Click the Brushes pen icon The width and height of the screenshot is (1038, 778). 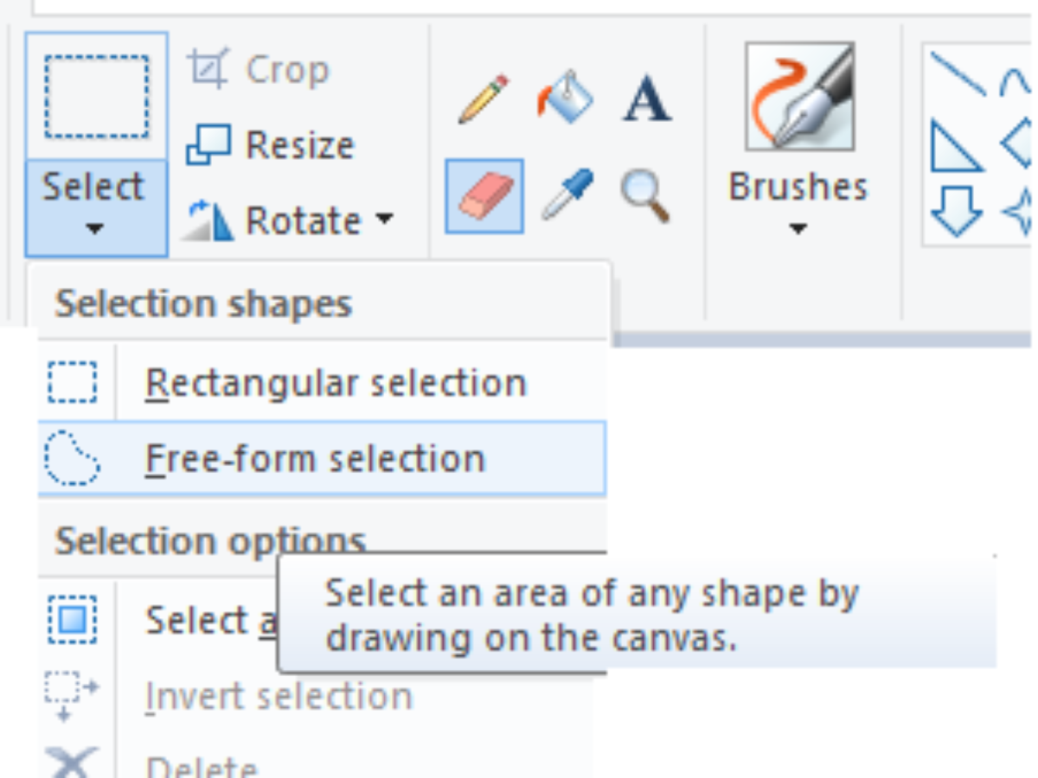pos(799,97)
